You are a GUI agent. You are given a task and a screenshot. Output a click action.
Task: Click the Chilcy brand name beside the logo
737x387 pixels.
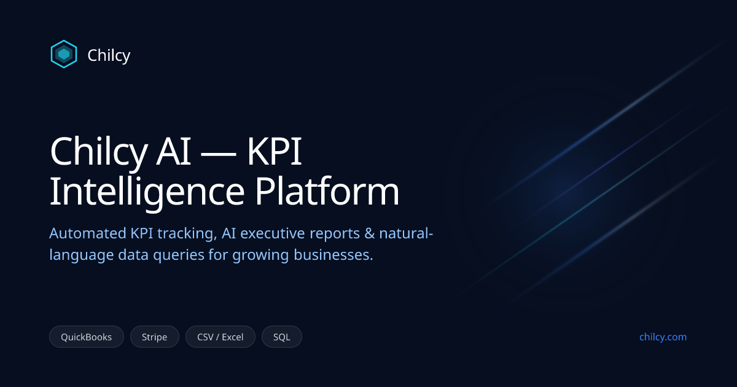click(109, 55)
